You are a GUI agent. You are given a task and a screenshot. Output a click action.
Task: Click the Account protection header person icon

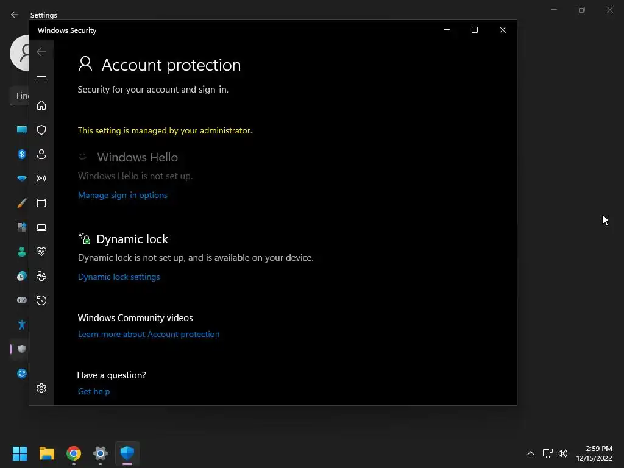[85, 64]
